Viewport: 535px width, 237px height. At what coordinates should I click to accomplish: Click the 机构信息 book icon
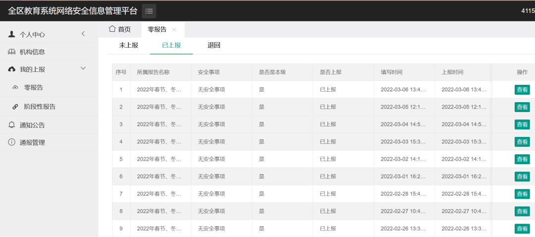pos(12,52)
